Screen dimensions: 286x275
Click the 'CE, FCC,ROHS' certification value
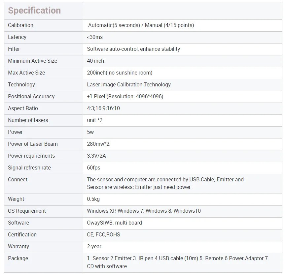pyautogui.click(x=103, y=235)
